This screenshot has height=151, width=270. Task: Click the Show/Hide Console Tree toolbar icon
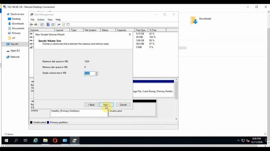coord(42,24)
